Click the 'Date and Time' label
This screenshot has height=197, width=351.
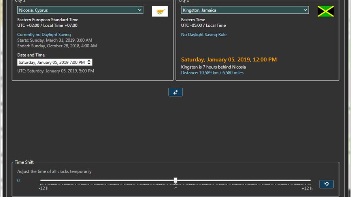tap(31, 55)
